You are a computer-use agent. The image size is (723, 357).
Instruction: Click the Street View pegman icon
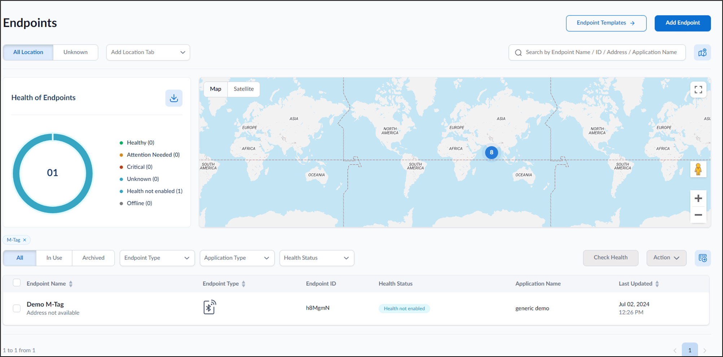pos(698,169)
